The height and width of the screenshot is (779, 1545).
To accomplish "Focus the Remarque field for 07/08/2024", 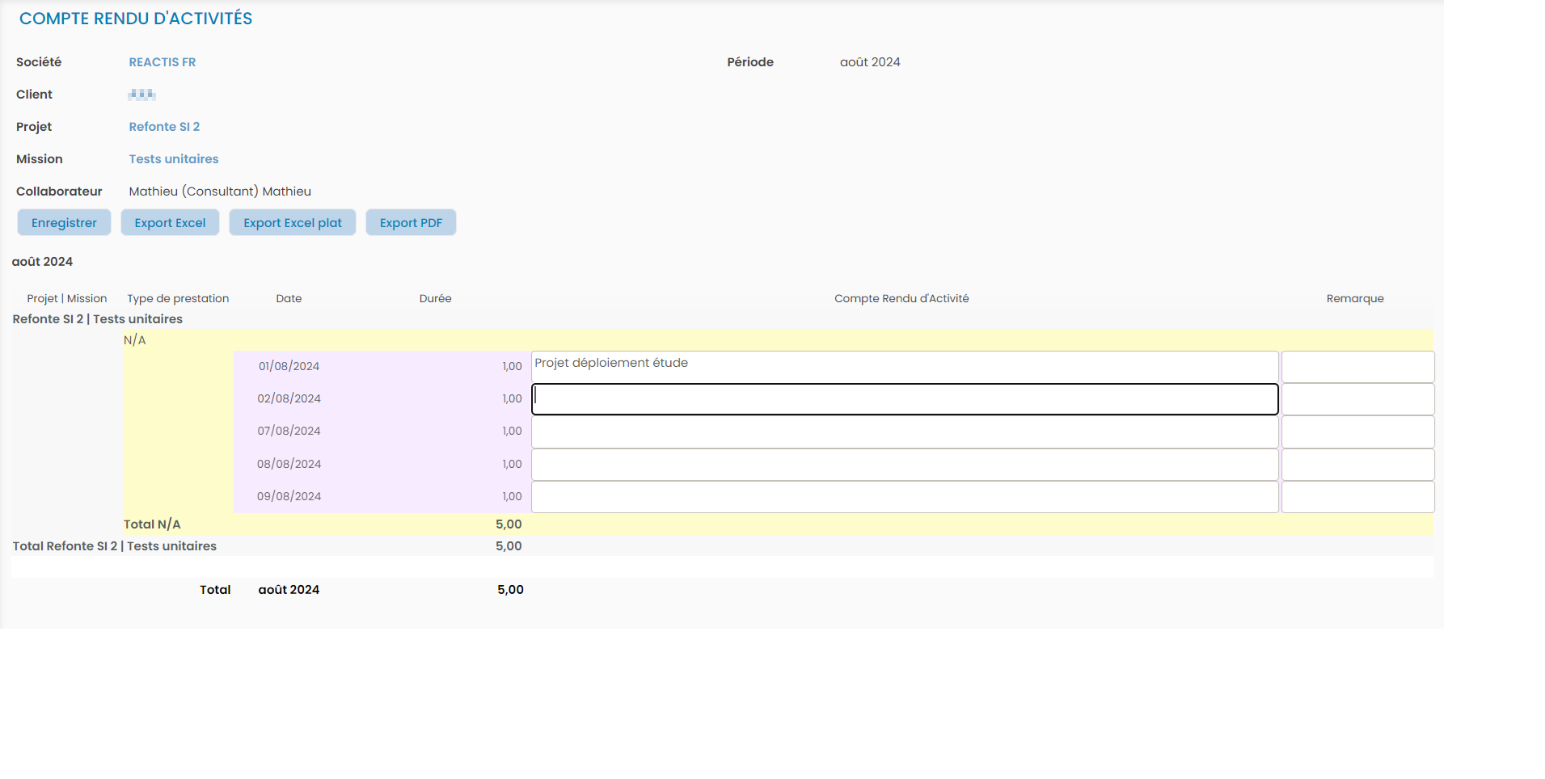I will [1357, 432].
